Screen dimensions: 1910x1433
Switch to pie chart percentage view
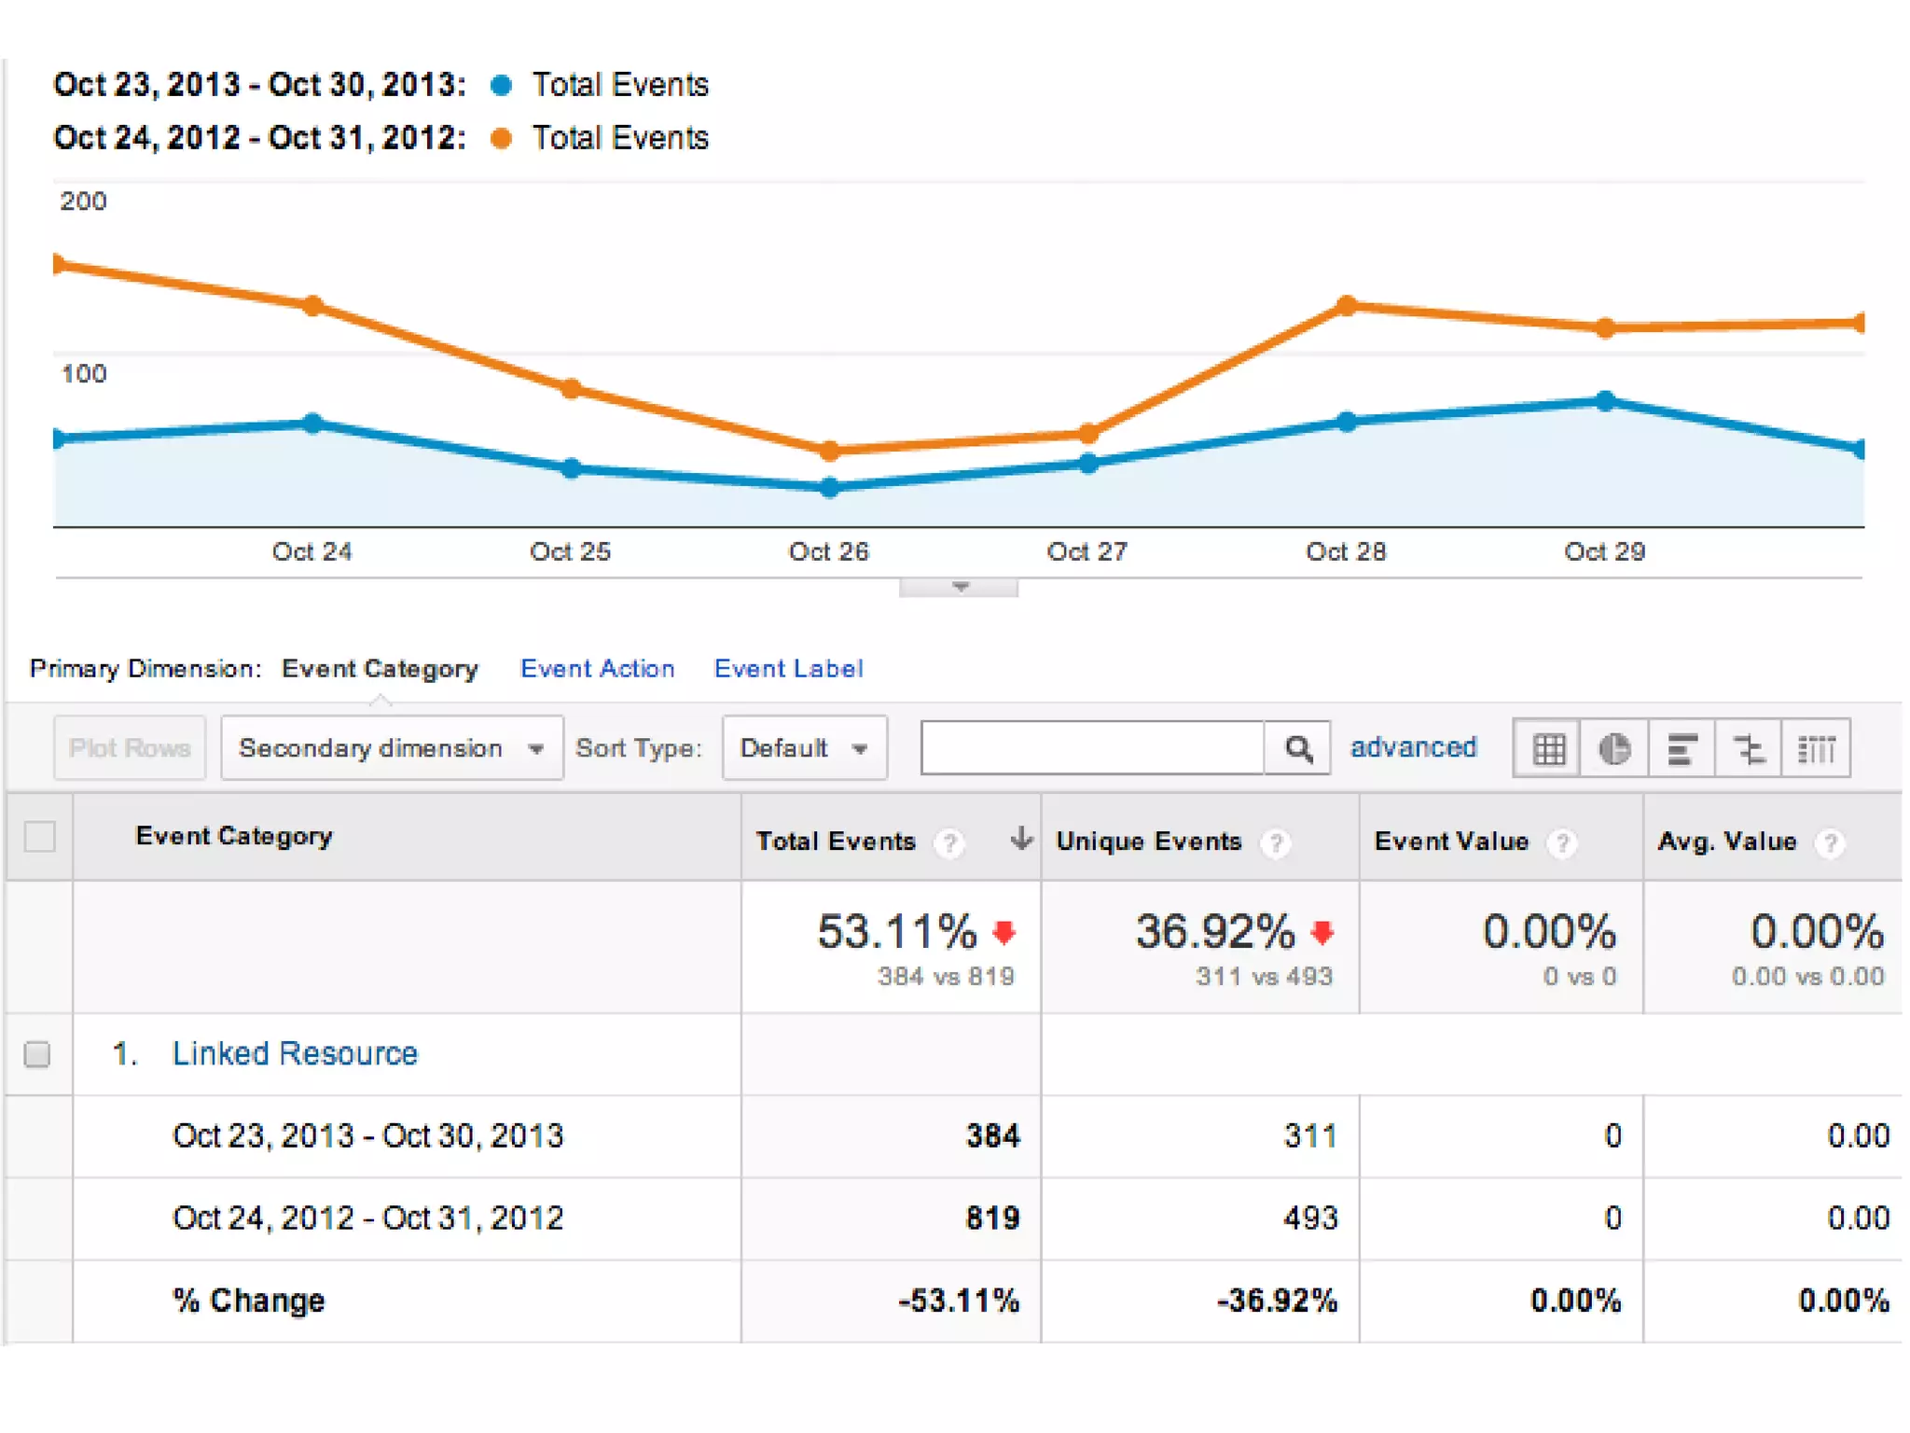click(1614, 749)
